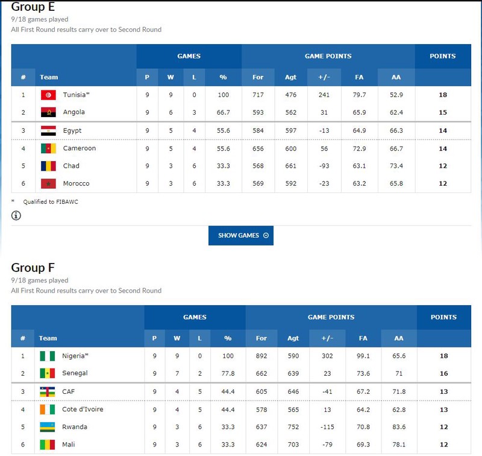Click the Morocco flag icon
The image size is (482, 456).
[x=48, y=184]
